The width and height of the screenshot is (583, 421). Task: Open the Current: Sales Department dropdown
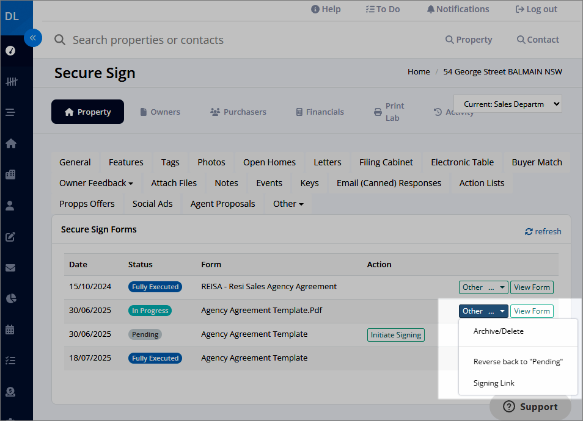(507, 104)
